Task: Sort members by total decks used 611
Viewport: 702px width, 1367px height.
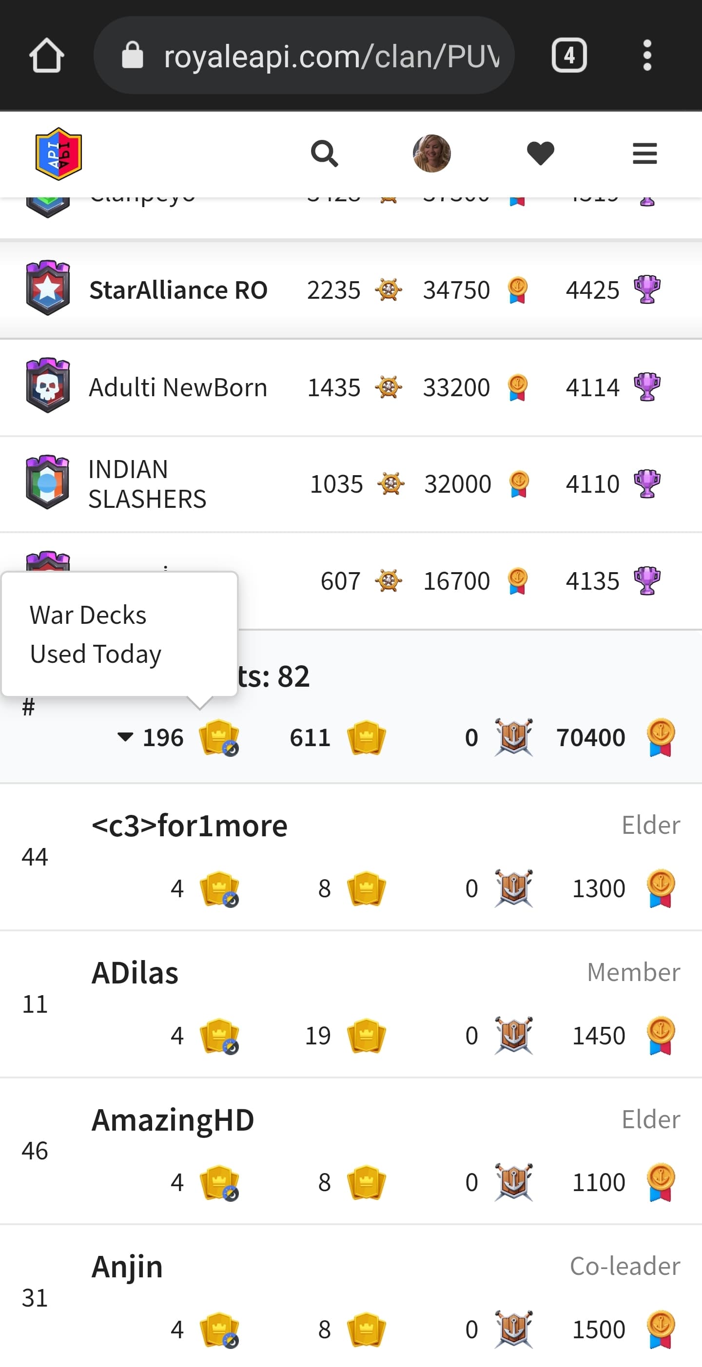Action: tap(338, 738)
